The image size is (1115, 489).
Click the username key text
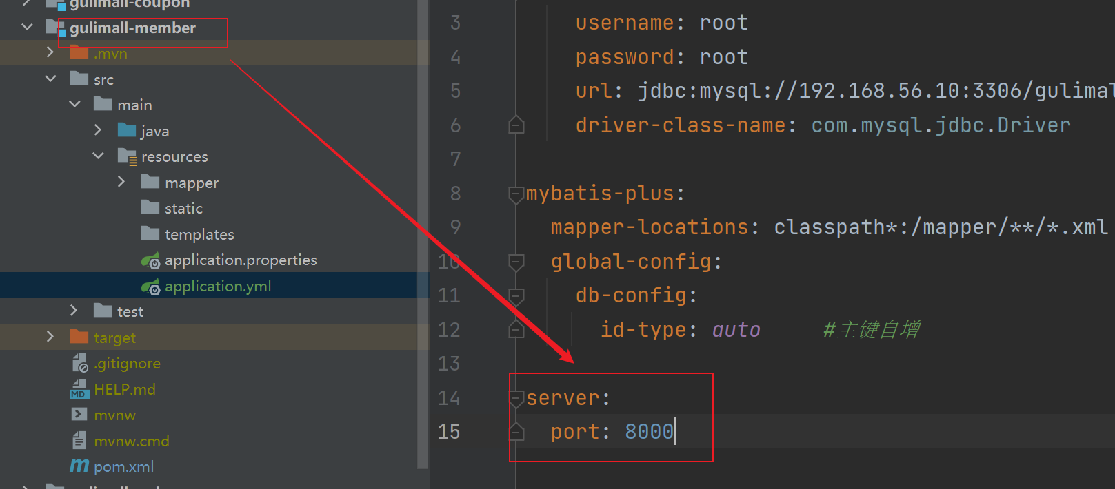(625, 23)
